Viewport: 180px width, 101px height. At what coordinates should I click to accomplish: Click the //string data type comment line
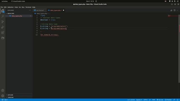point(49,24)
